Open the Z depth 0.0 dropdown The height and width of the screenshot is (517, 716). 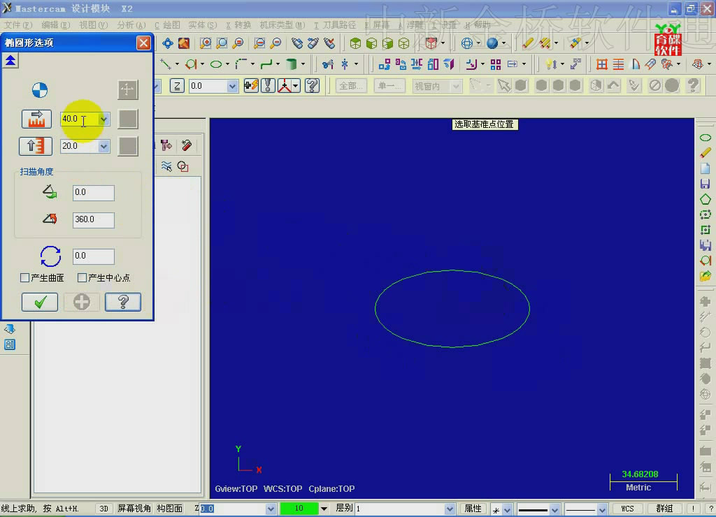tap(232, 86)
